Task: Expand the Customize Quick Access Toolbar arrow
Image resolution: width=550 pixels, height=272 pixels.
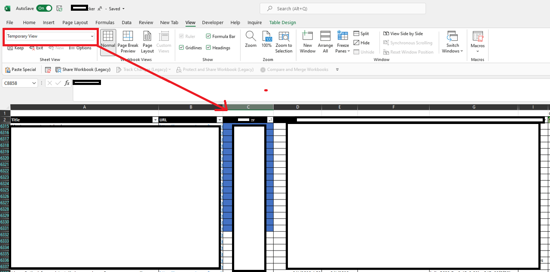Action: (x=337, y=70)
